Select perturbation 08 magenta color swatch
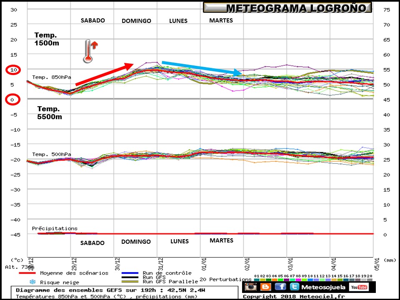This screenshot has height=300, width=400. pyautogui.click(x=298, y=280)
